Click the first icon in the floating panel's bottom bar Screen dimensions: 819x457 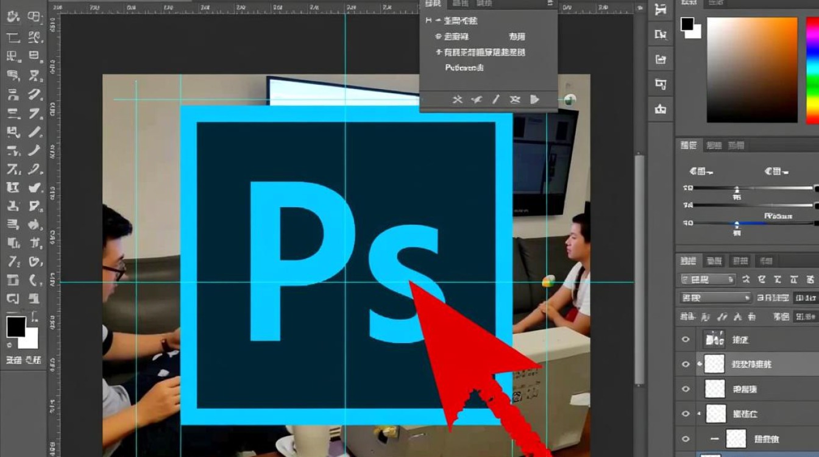(458, 99)
